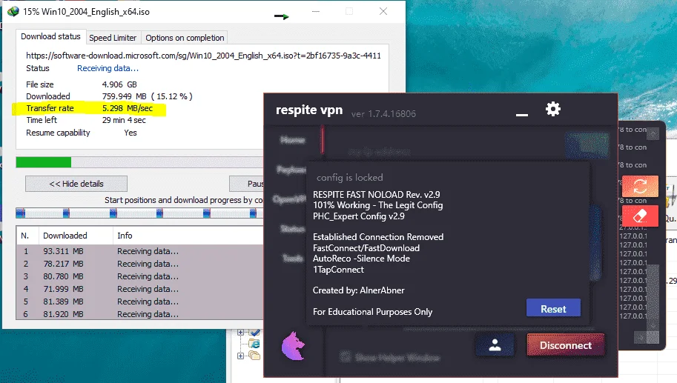
Task: Switch to the Download status tab
Action: (x=50, y=36)
